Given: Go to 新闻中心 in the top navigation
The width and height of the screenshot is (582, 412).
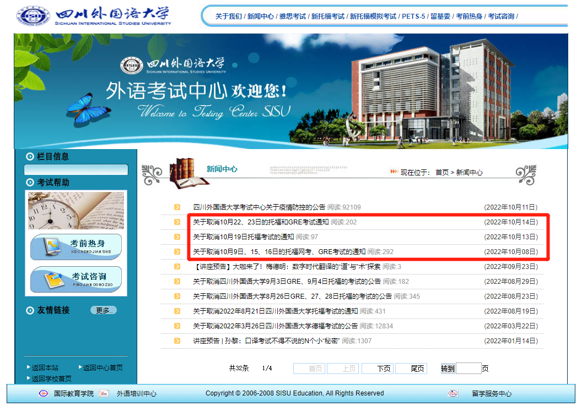Looking at the screenshot, I should pyautogui.click(x=261, y=17).
